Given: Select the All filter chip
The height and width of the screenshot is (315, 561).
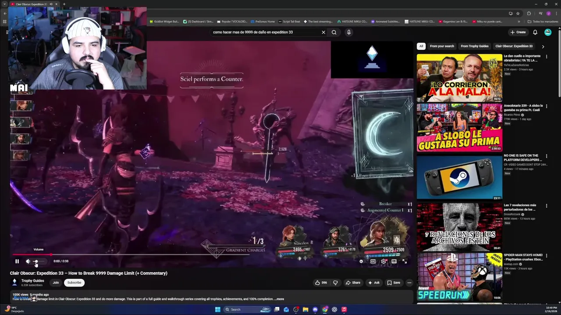Looking at the screenshot, I should (421, 46).
